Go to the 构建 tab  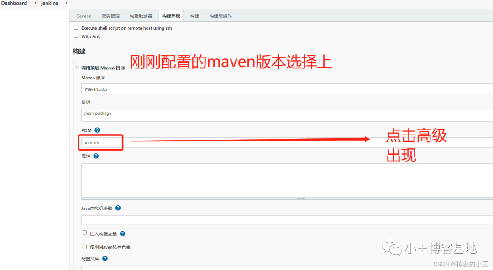tap(194, 16)
